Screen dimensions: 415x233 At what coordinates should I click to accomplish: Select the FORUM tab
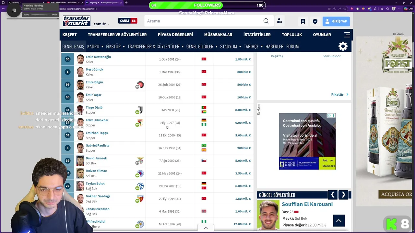(292, 46)
